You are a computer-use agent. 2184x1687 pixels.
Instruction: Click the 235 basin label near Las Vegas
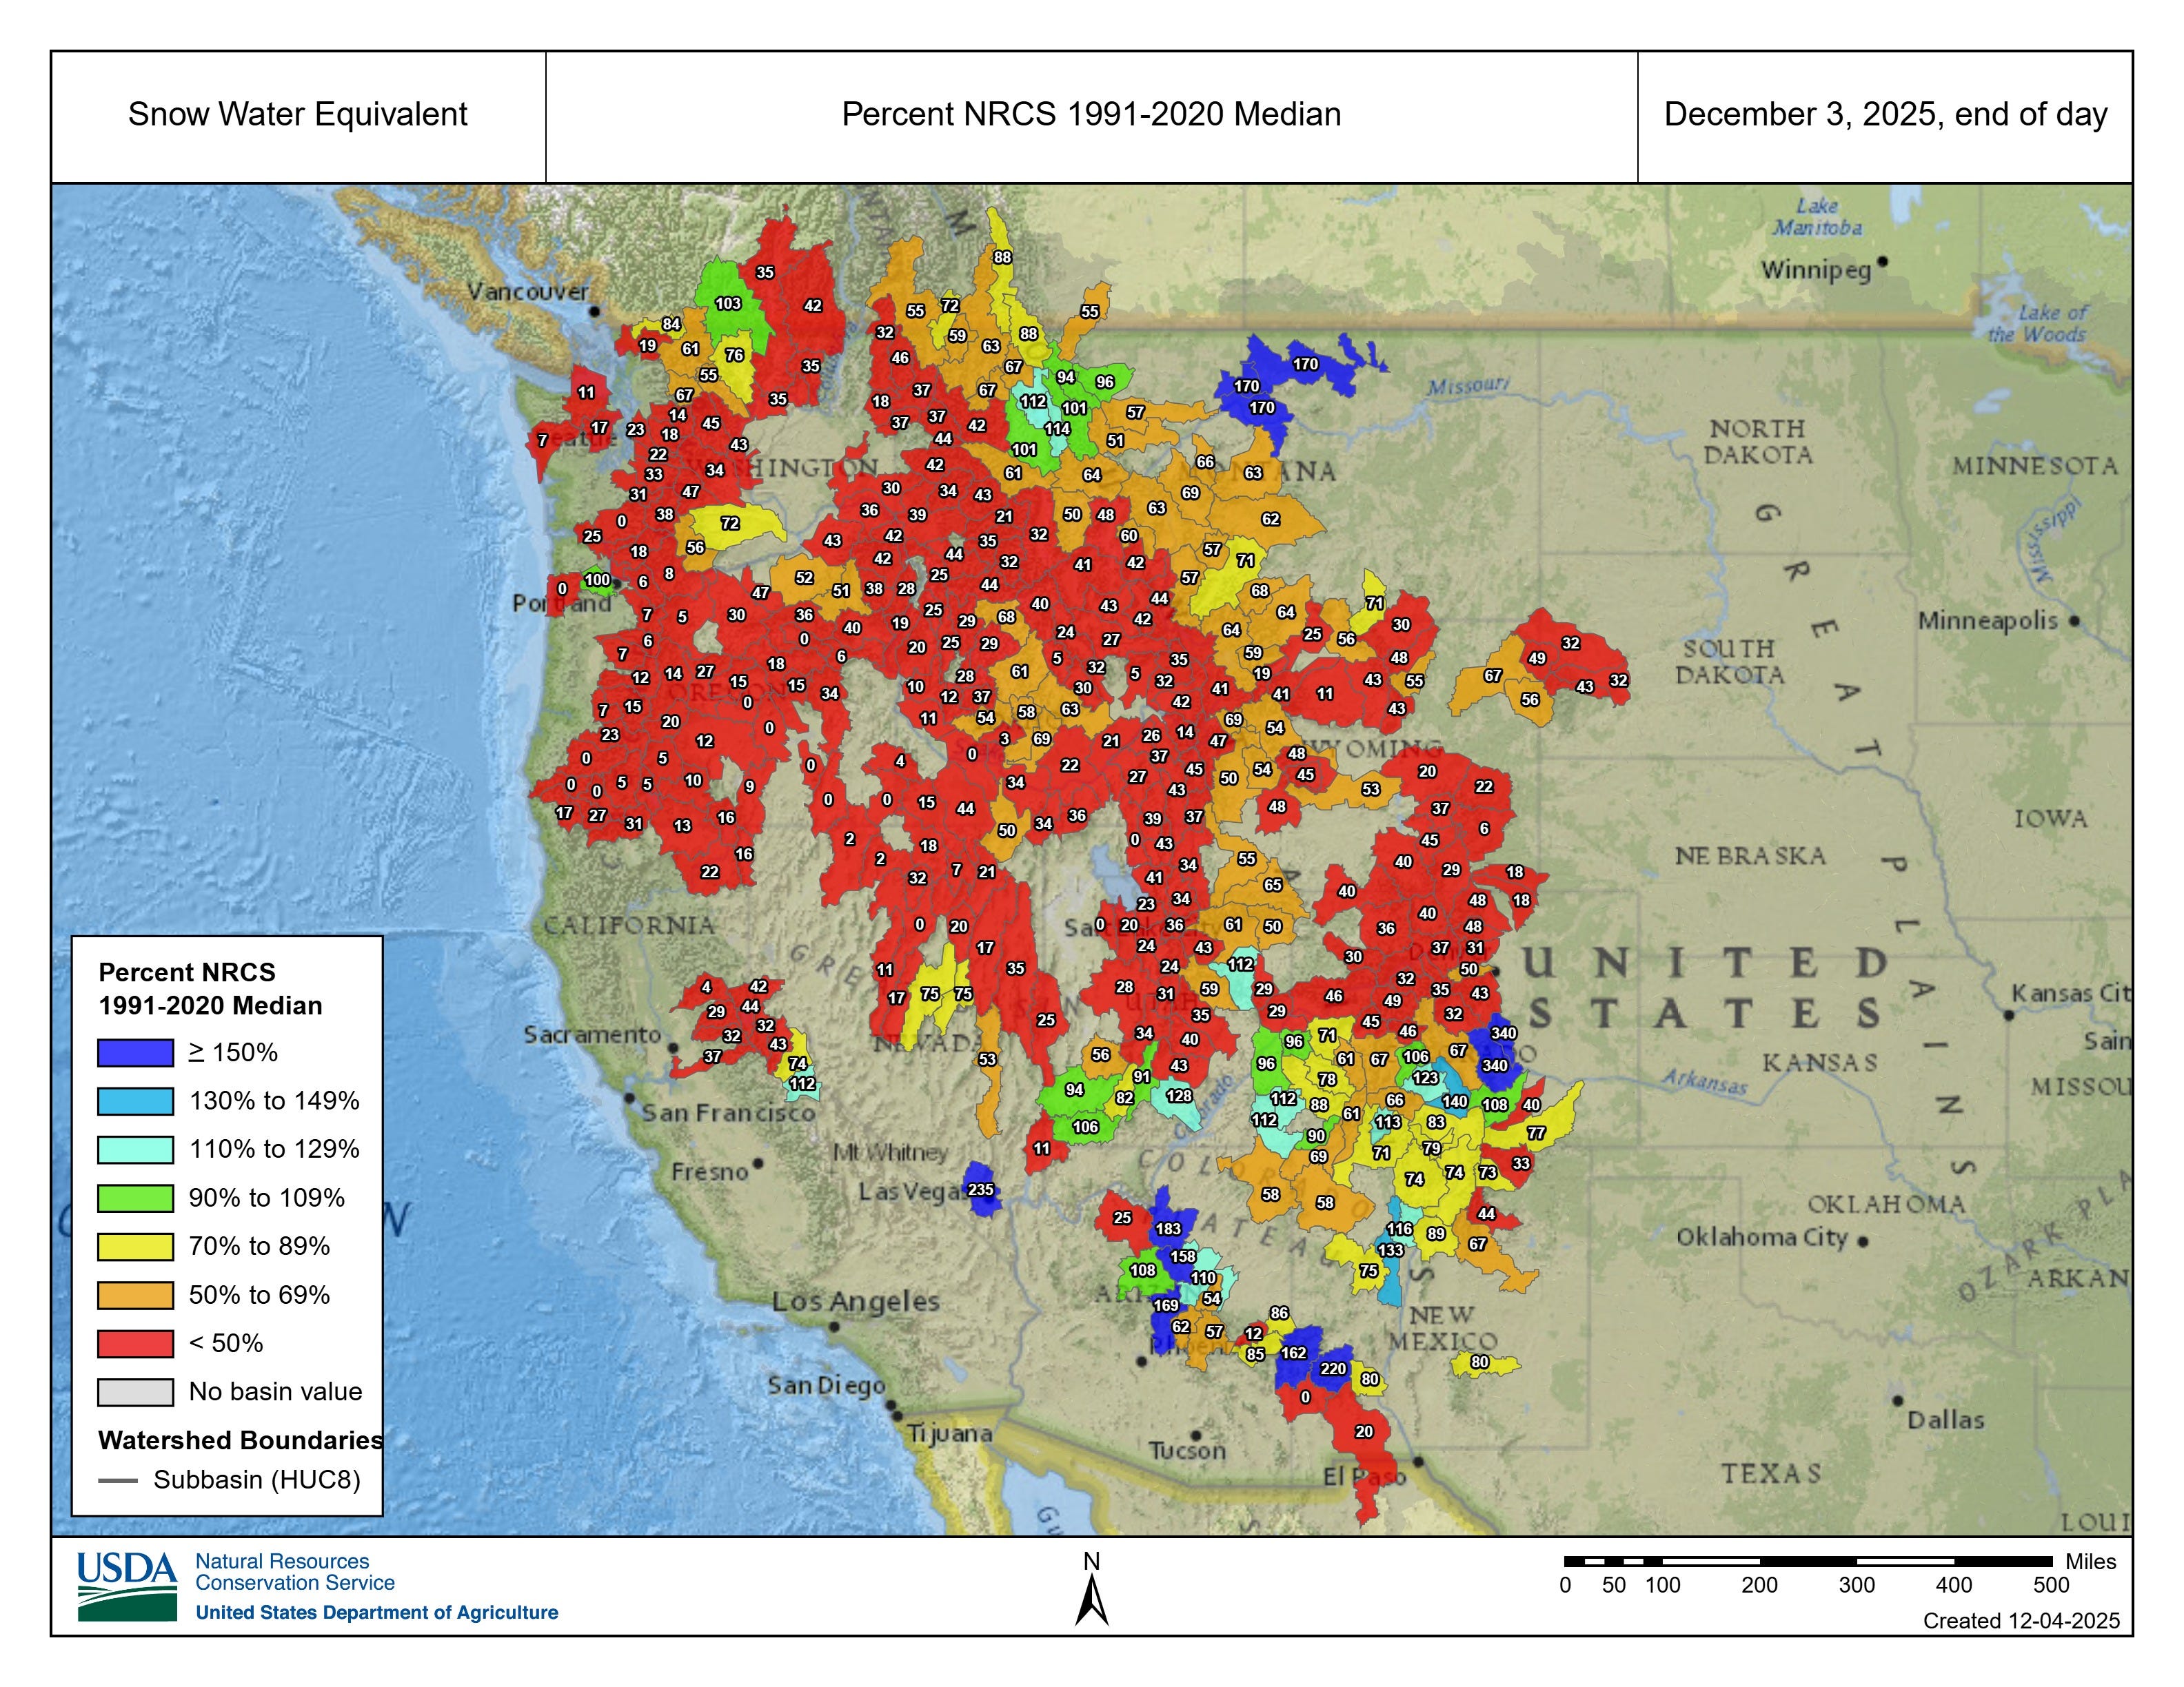(x=981, y=1189)
